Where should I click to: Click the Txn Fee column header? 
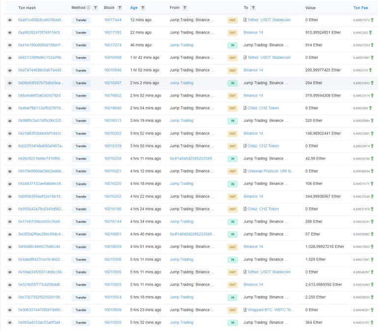point(360,8)
